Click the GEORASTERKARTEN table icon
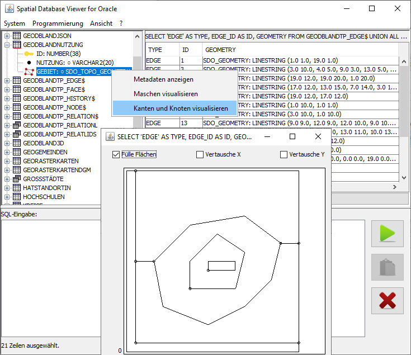 (17, 161)
